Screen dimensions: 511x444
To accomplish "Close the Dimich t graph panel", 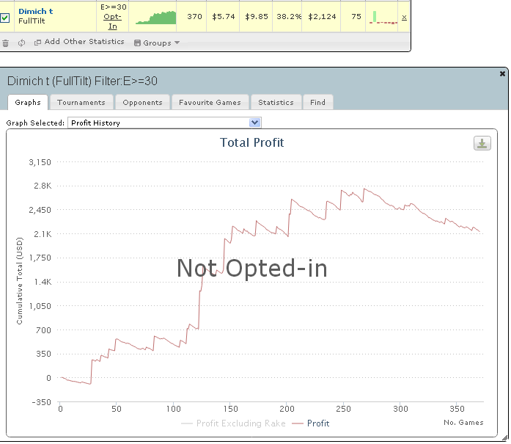I will pyautogui.click(x=502, y=74).
